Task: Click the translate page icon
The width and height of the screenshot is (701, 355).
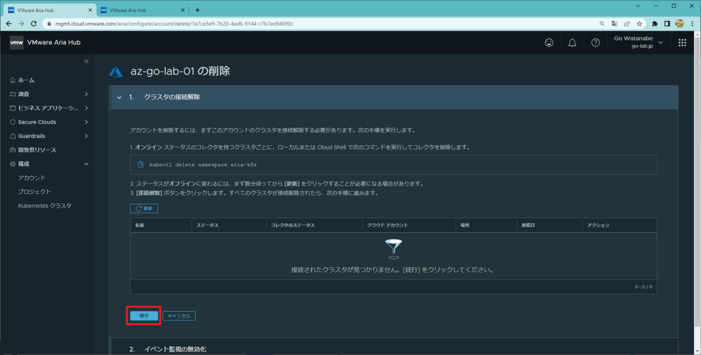Action: (615, 24)
